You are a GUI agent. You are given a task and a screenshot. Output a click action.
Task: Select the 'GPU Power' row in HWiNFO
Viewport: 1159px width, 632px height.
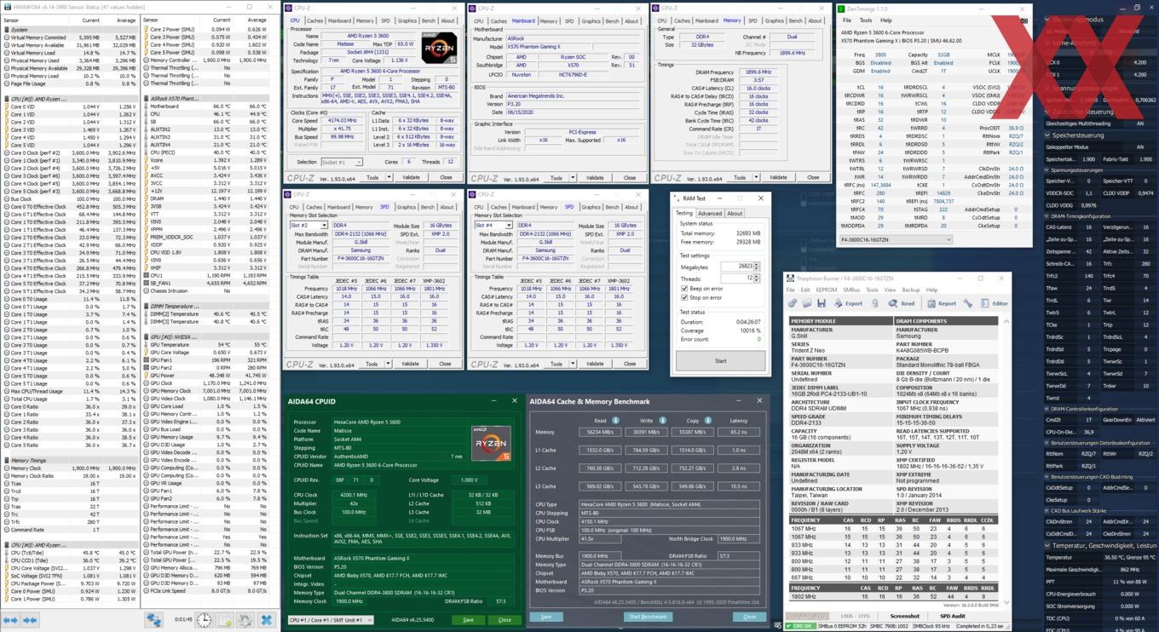(207, 376)
